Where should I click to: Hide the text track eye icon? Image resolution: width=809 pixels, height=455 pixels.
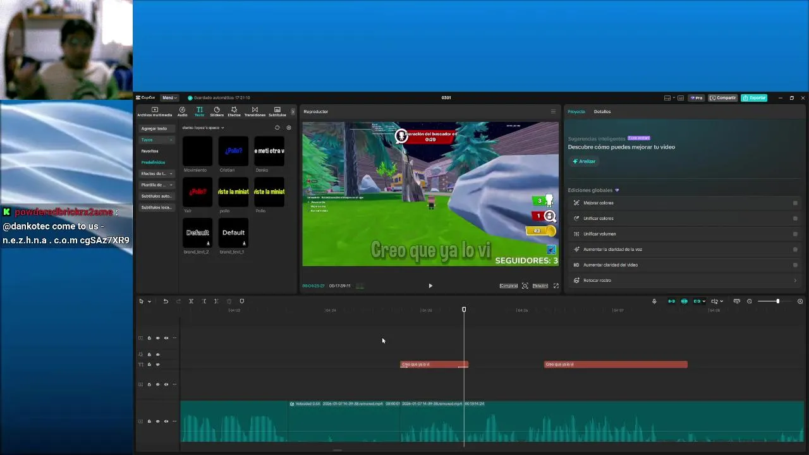pyautogui.click(x=157, y=365)
